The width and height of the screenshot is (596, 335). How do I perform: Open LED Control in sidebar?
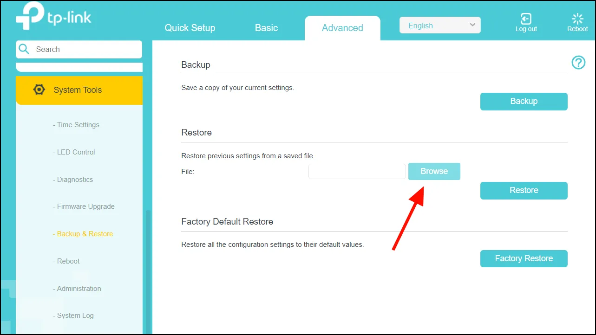(x=74, y=152)
